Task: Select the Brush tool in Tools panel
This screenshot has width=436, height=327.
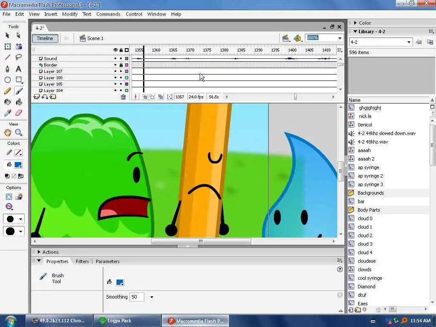Action: click(19, 91)
